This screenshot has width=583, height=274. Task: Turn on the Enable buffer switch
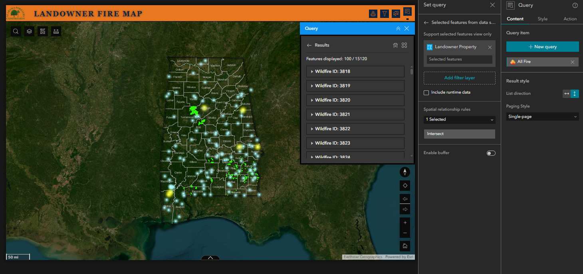[x=491, y=153]
